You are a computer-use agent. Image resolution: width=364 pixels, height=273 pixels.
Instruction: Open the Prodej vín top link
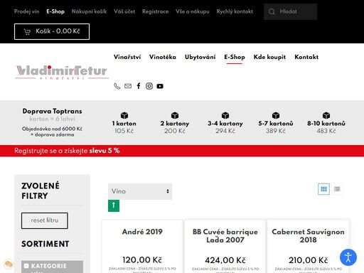[26, 11]
